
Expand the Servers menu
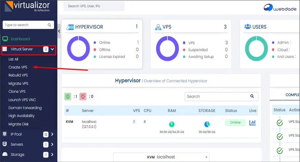[52, 144]
